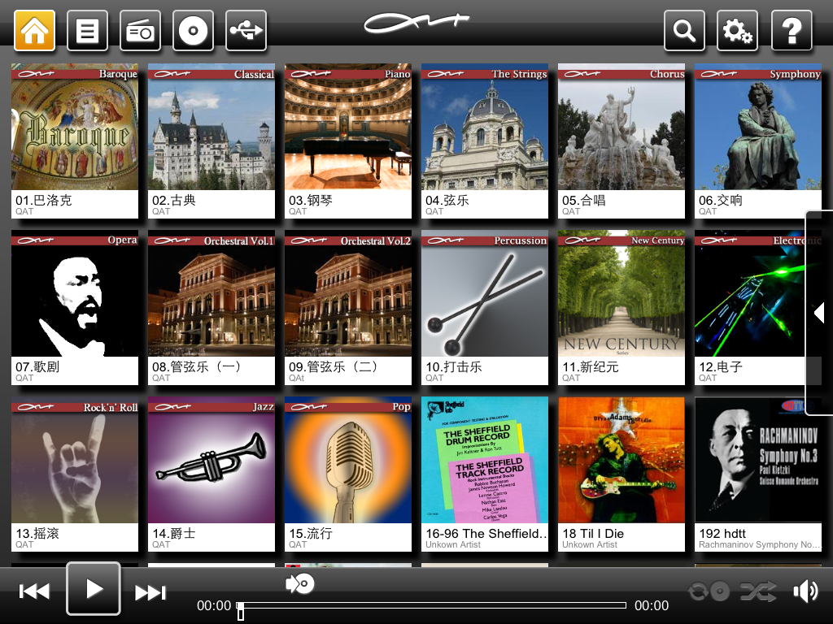
Task: Open the Electronic laser album
Action: (x=750, y=293)
